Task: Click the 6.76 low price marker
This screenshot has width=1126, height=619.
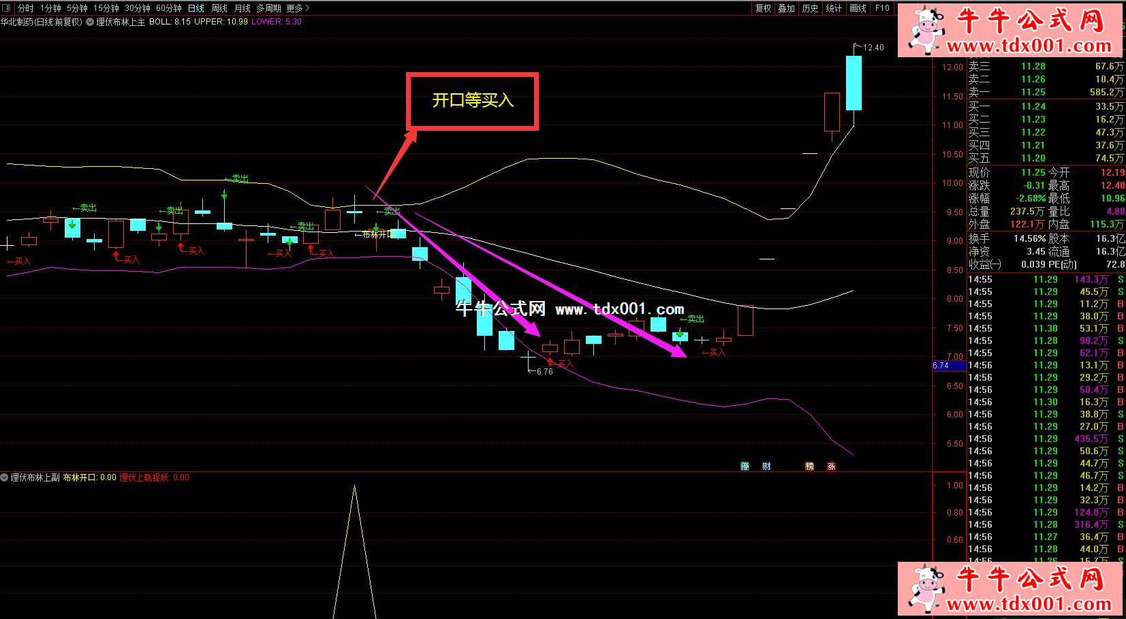Action: 544,372
